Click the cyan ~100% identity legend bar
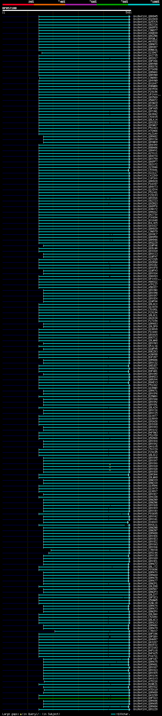The width and height of the screenshot is (162, 716). coord(144,5)
